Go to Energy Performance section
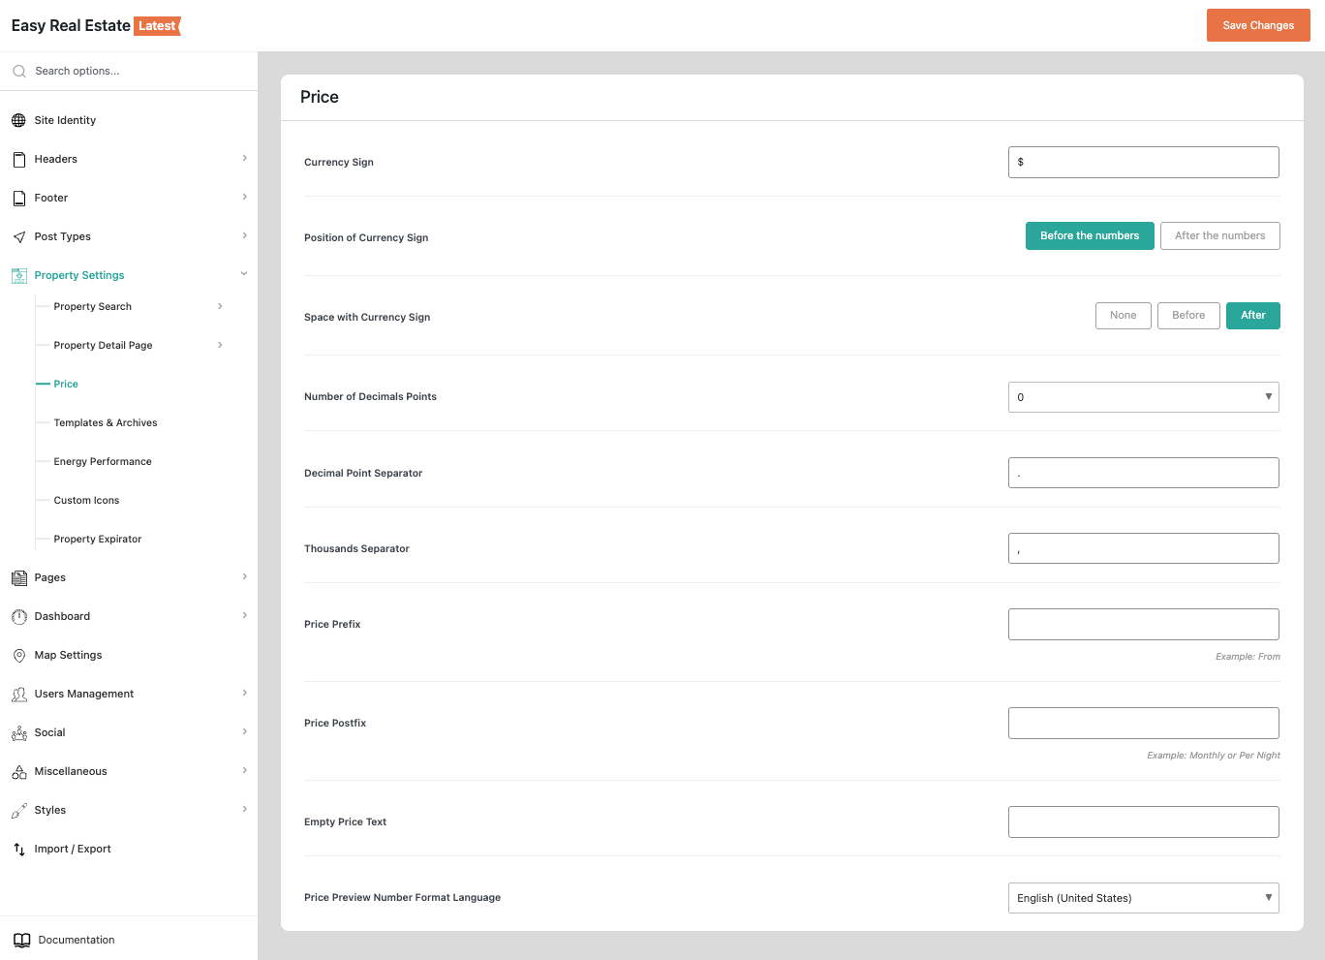Viewport: 1325px width, 960px height. click(x=103, y=461)
